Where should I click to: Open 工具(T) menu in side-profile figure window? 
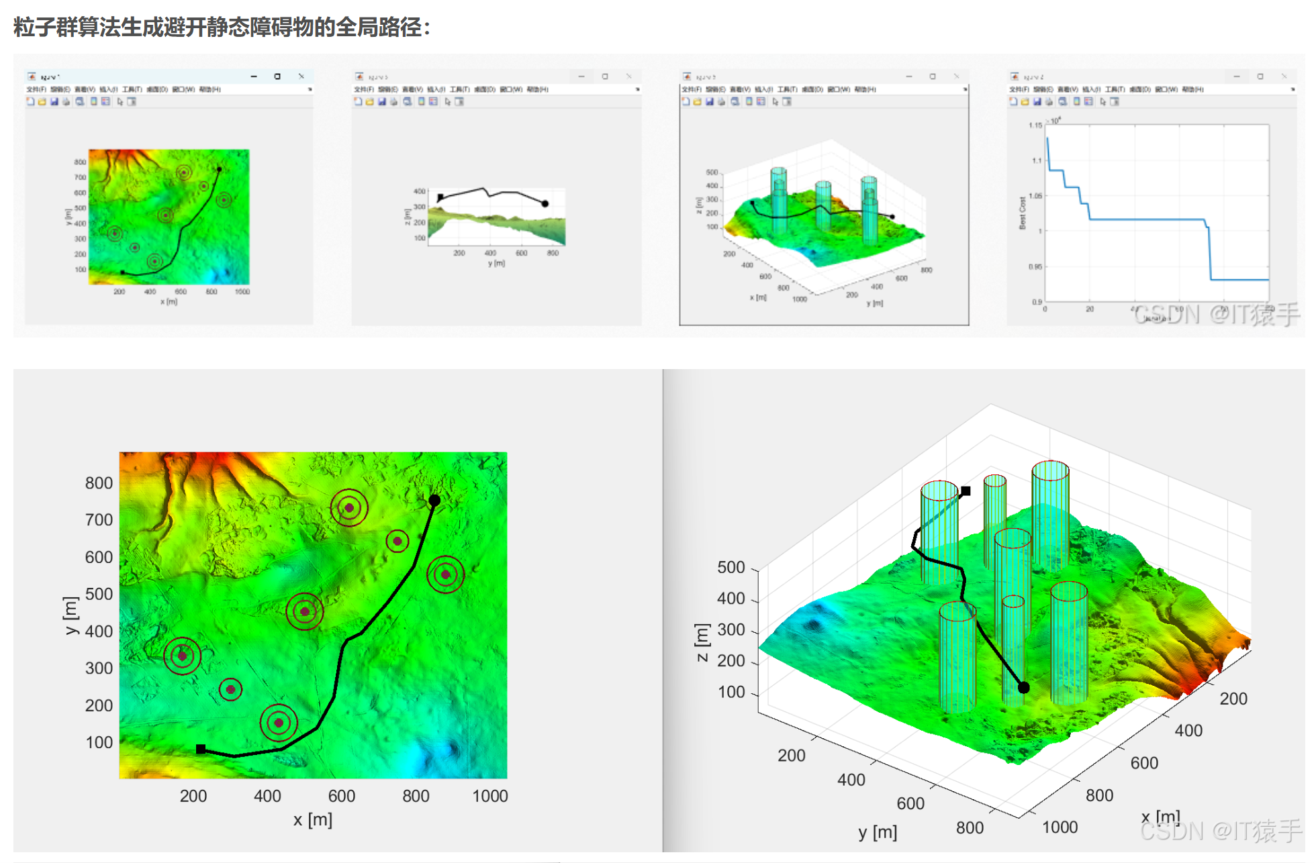click(x=460, y=89)
